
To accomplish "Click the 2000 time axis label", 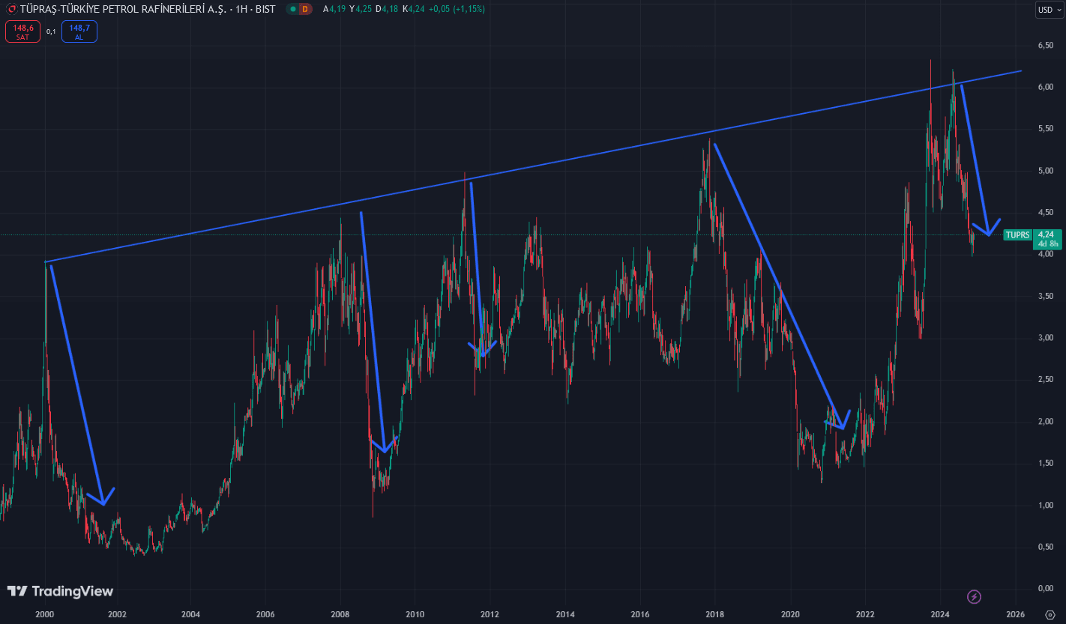I will click(x=45, y=613).
